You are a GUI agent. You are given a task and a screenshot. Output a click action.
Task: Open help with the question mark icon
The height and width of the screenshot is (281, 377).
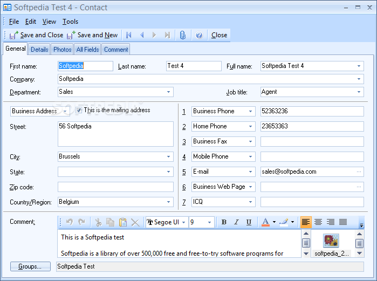click(x=199, y=35)
